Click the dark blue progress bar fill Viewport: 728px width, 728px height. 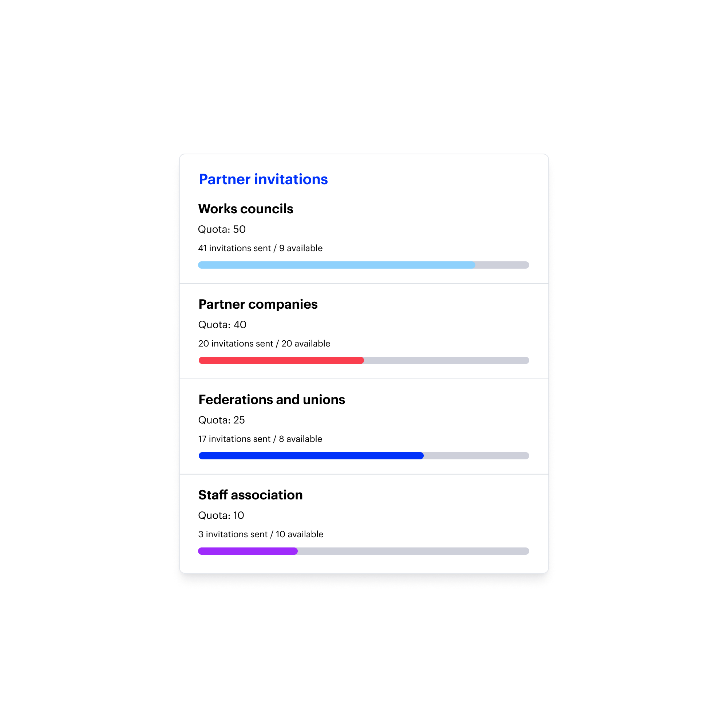click(x=310, y=456)
